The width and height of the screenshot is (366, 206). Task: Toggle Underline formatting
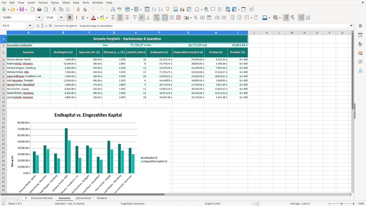tap(83, 18)
